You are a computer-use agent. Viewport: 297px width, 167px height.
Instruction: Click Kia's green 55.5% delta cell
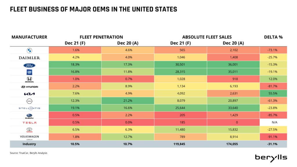click(x=273, y=93)
